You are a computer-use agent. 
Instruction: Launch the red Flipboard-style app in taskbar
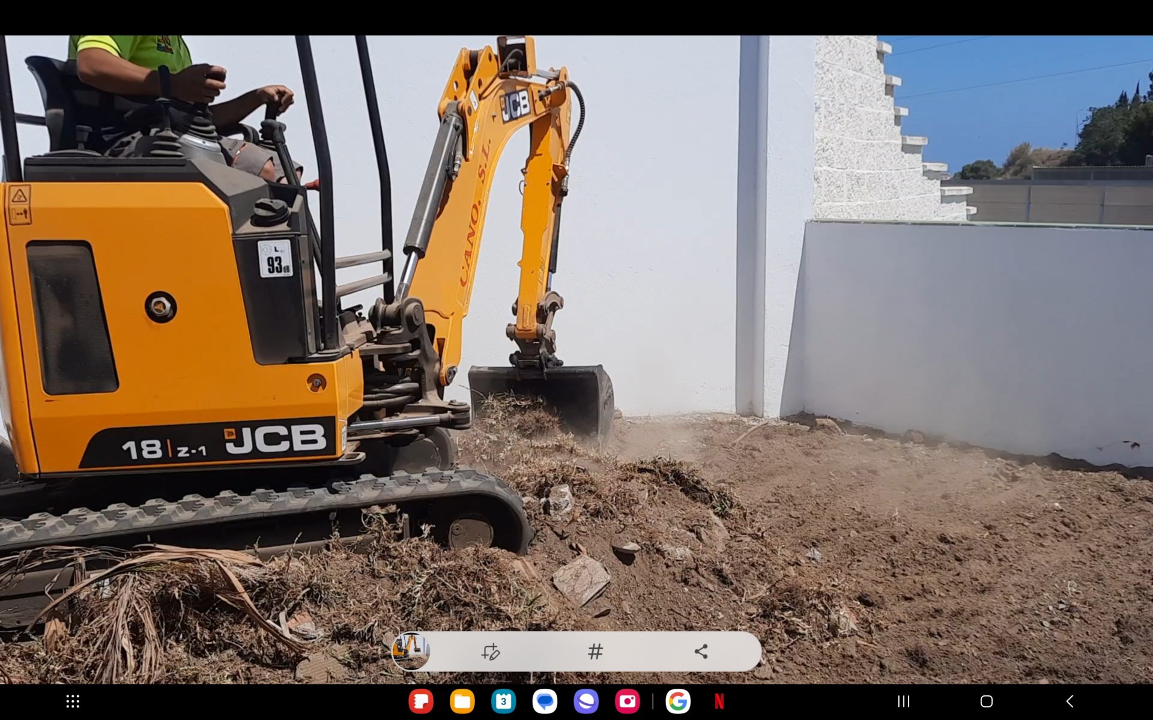click(x=421, y=701)
